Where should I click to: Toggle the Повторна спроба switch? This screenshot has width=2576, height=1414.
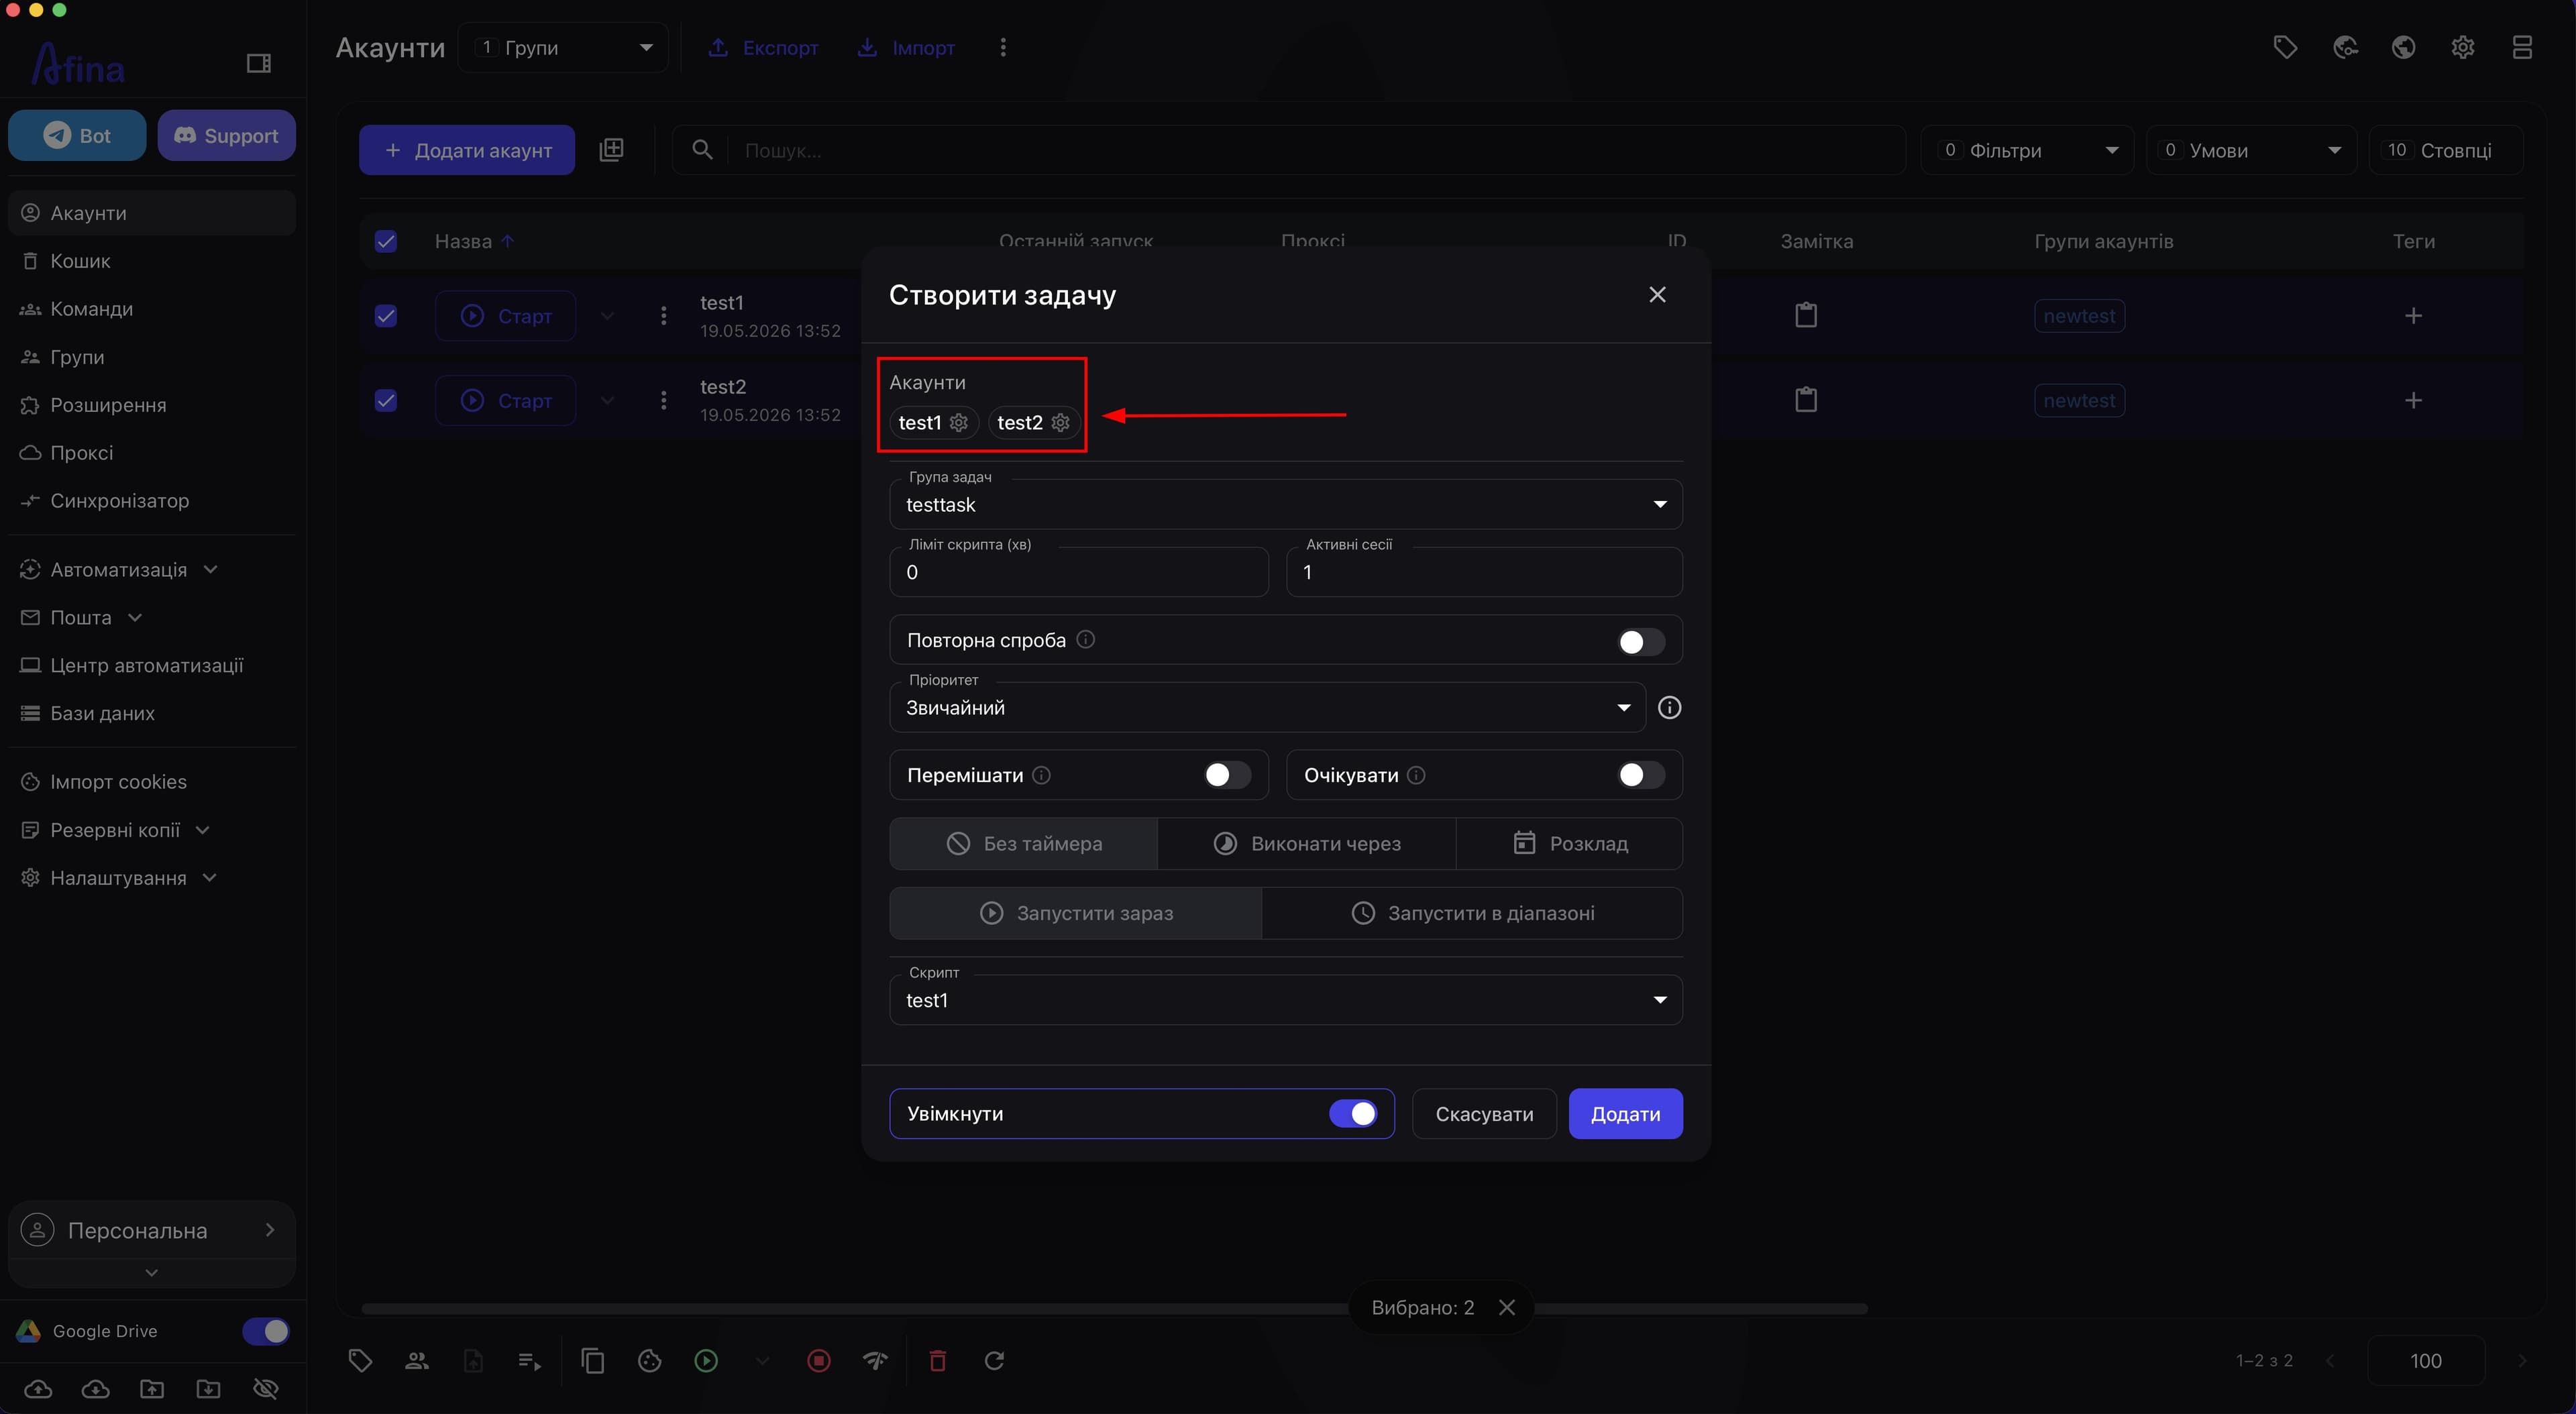coord(1641,641)
